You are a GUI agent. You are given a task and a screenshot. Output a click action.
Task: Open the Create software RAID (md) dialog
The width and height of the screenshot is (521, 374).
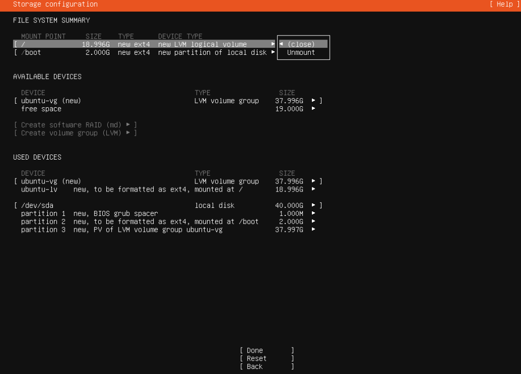(x=75, y=124)
